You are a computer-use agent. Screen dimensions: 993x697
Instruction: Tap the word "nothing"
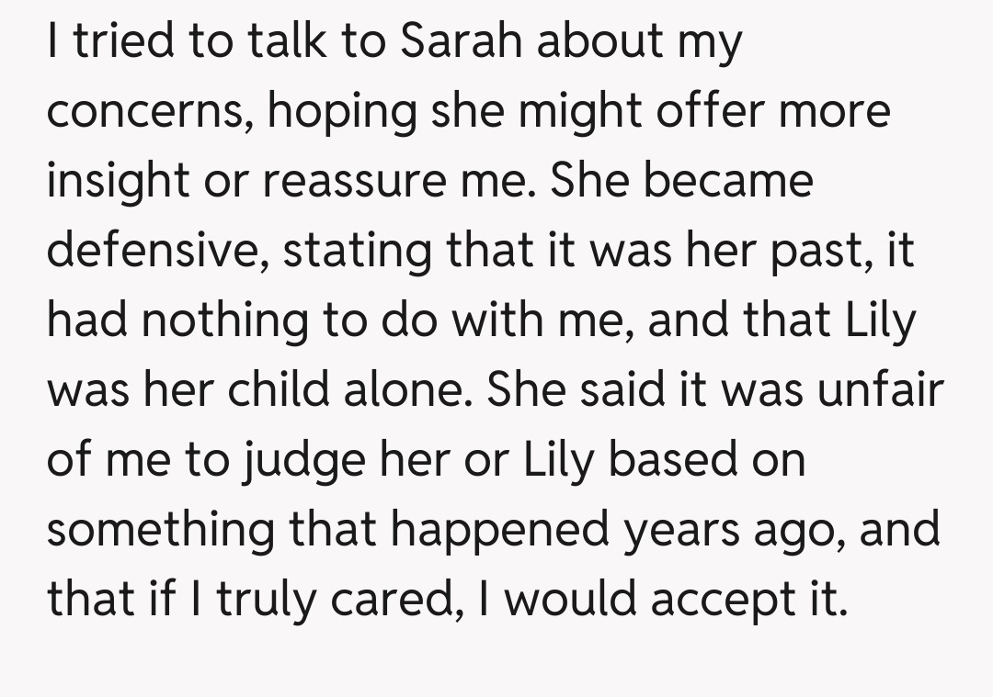pos(225,320)
